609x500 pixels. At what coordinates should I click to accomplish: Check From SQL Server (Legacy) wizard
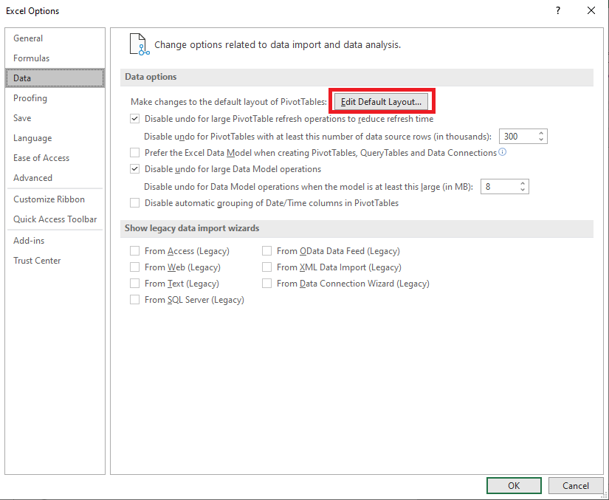[x=135, y=300]
